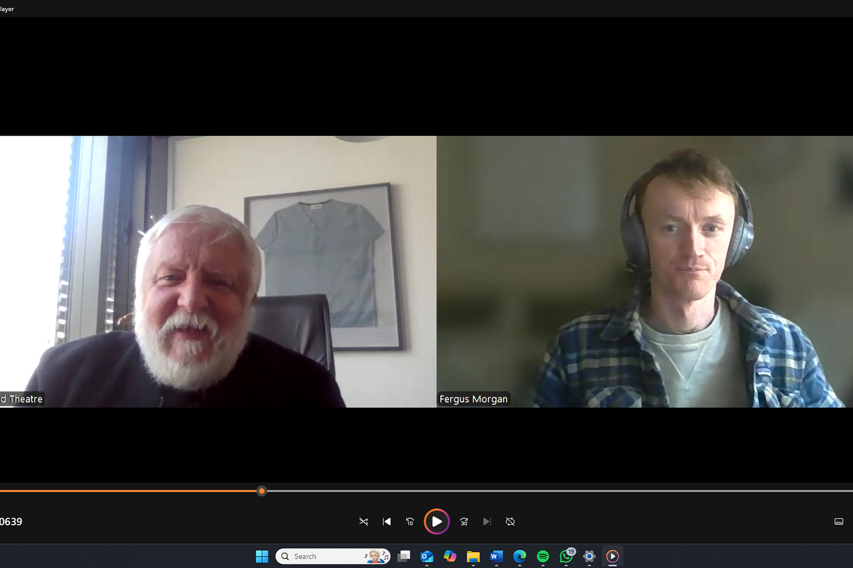Switch to Microsoft Word on taskbar
853x568 pixels.
click(x=496, y=556)
